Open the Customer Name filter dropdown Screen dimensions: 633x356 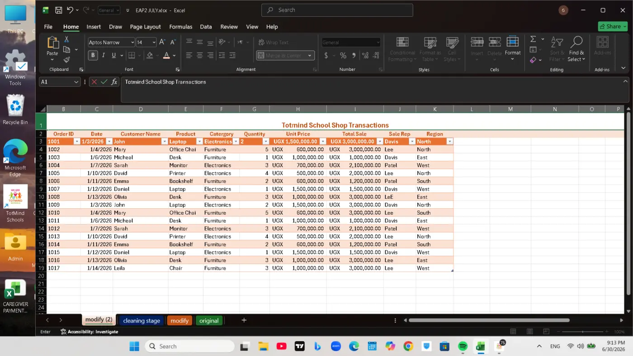[x=164, y=141]
